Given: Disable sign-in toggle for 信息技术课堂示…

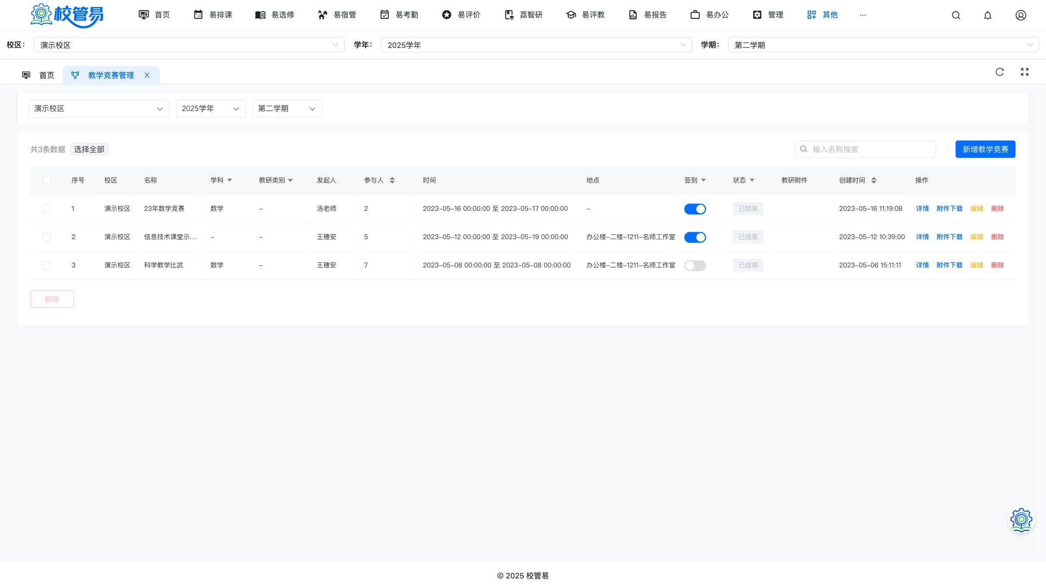Looking at the screenshot, I should click(695, 237).
